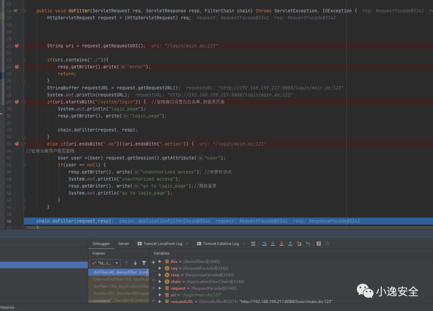This screenshot has height=311, width=433.
Task: Click the Run to Cursor icon
Action: coord(308,244)
